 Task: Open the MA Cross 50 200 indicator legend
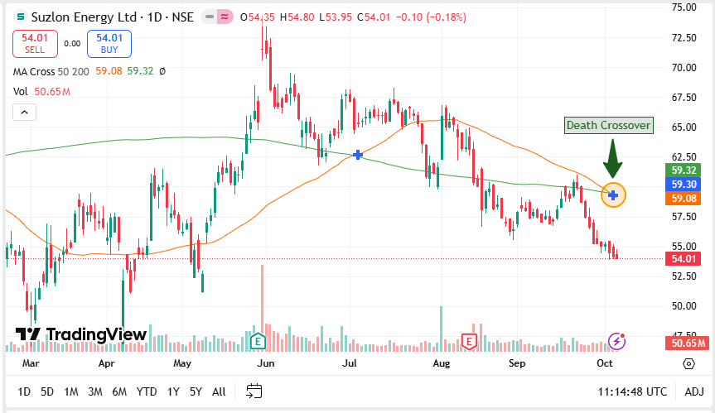[x=51, y=72]
